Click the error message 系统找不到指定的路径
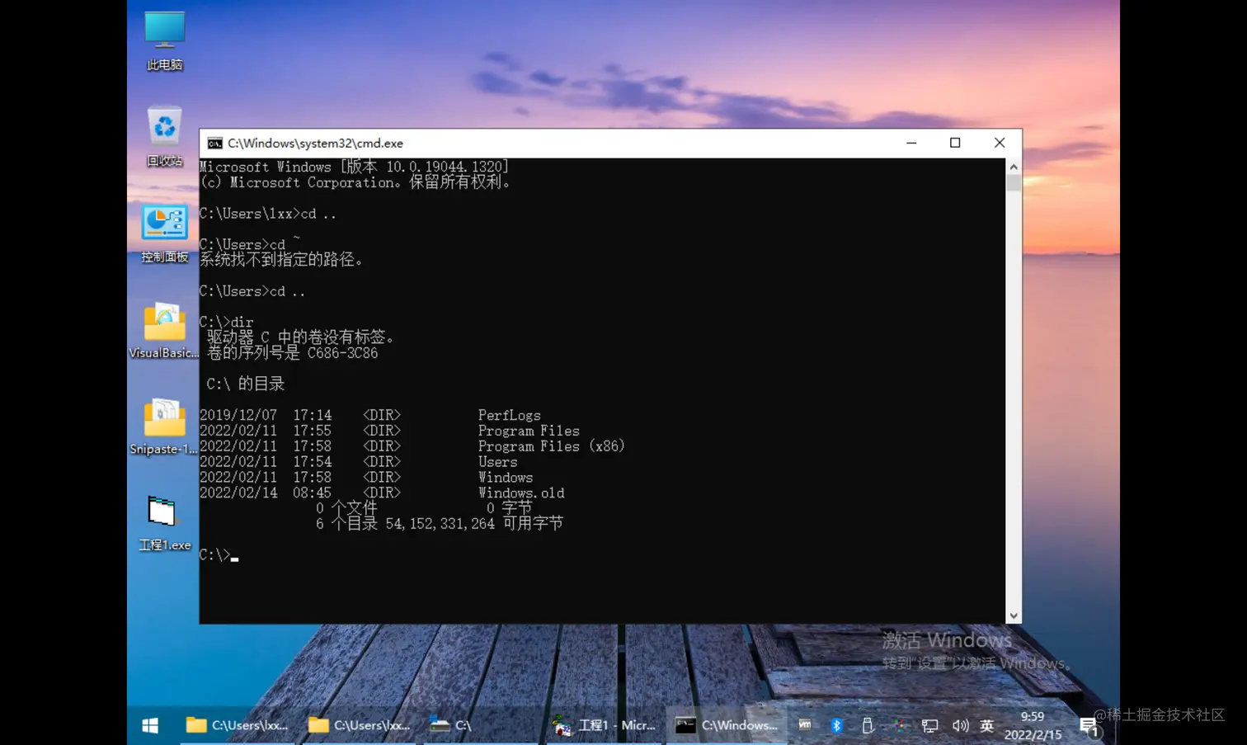 click(x=281, y=260)
